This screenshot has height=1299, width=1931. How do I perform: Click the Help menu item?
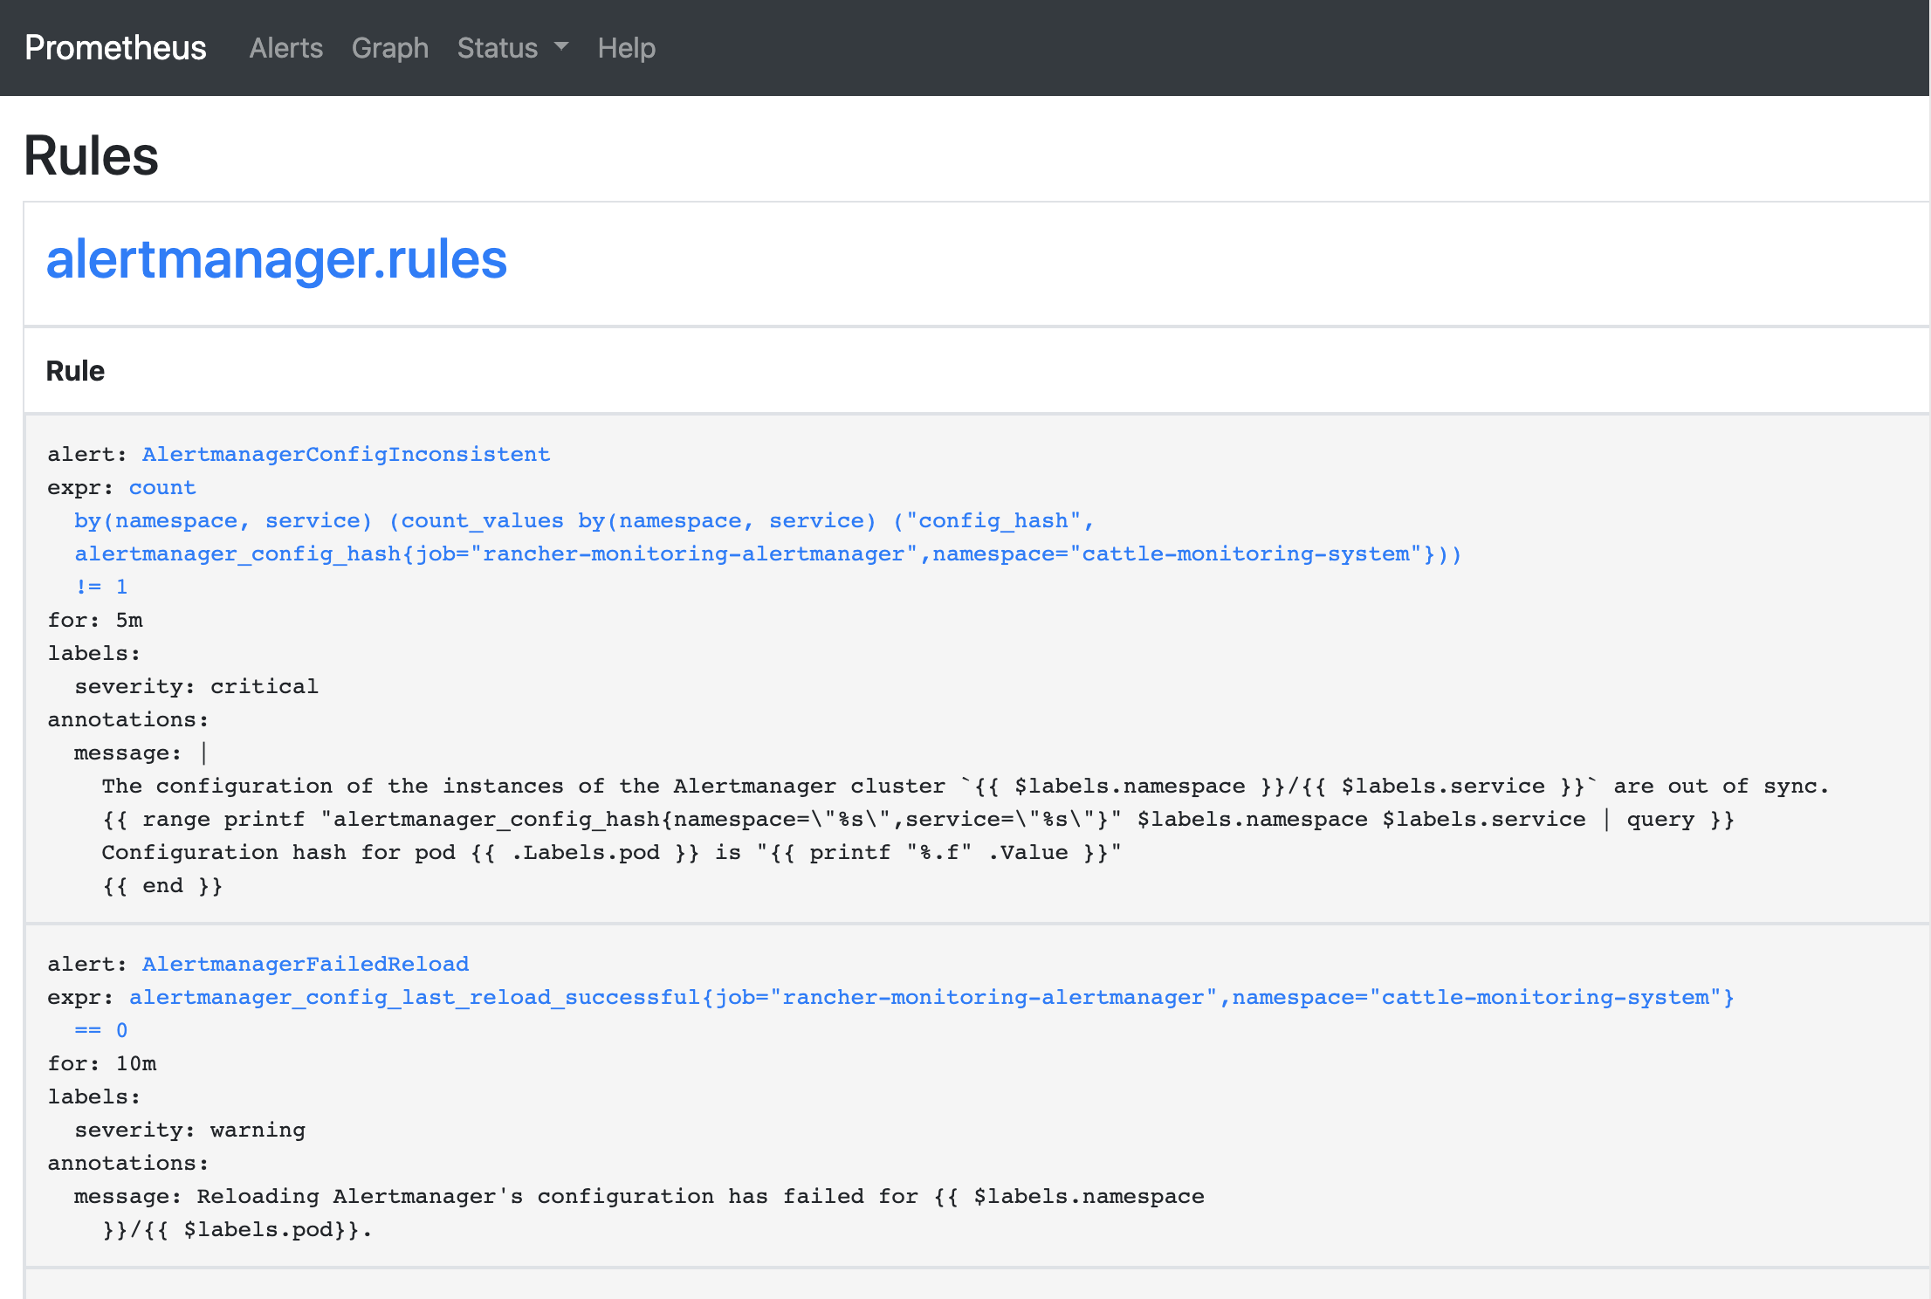click(x=626, y=48)
